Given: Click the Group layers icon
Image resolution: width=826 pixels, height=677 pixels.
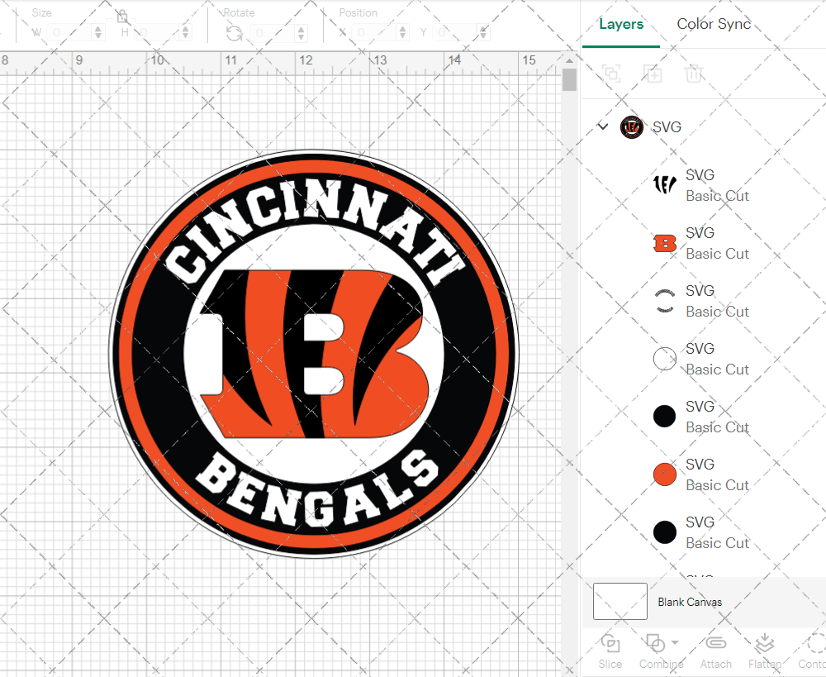Looking at the screenshot, I should (611, 74).
